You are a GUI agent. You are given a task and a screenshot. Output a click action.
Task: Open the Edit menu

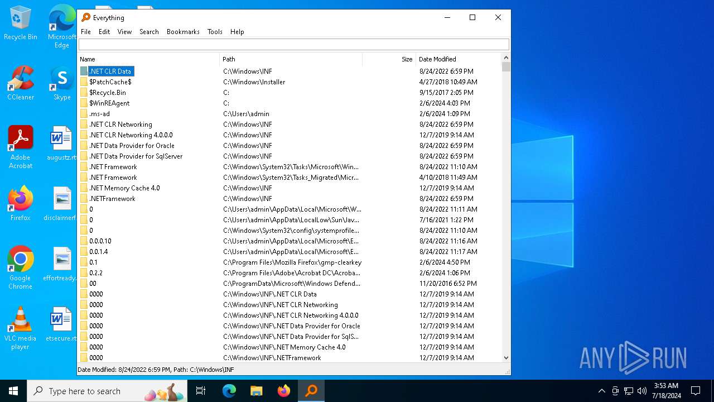point(104,32)
